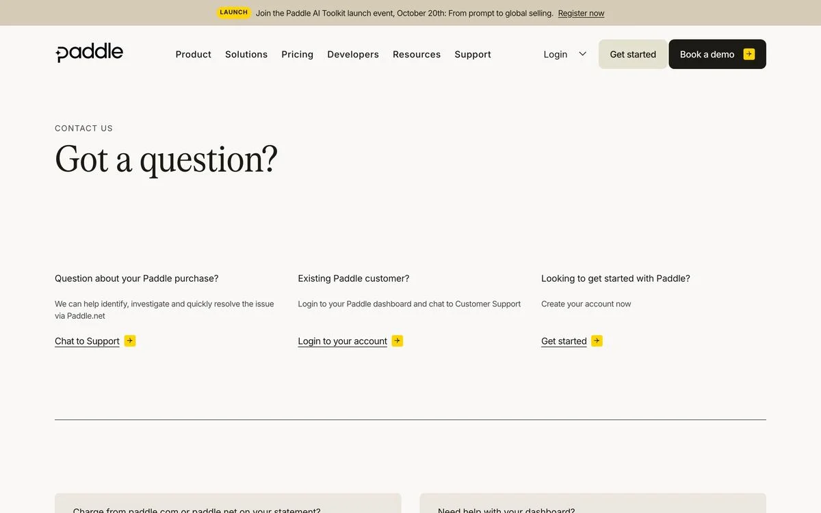The image size is (821, 513).
Task: Click the Paddle logo
Action: (x=90, y=53)
